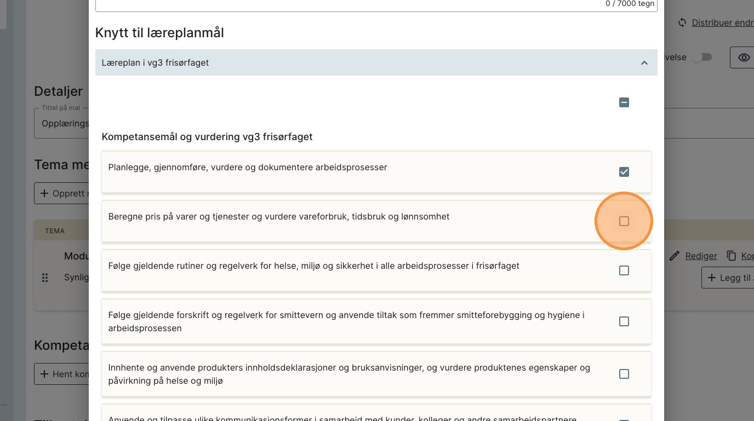The width and height of the screenshot is (754, 421).
Task: Click the eye icon button
Action: click(744, 57)
